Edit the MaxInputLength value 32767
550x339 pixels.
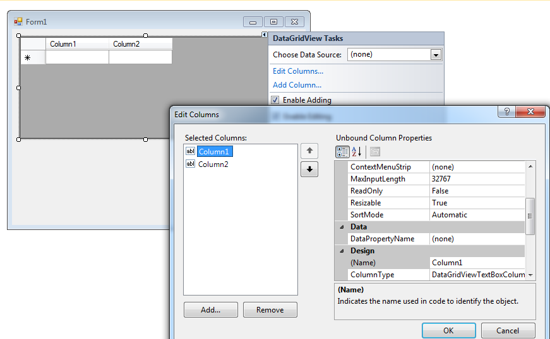(477, 179)
